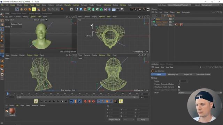Switch to the Subdivision Surface tab
This screenshot has width=223, height=125.
(x=203, y=74)
